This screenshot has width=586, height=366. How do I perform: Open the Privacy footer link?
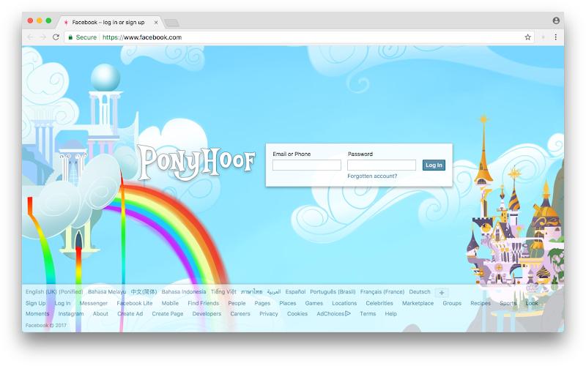[x=269, y=314]
